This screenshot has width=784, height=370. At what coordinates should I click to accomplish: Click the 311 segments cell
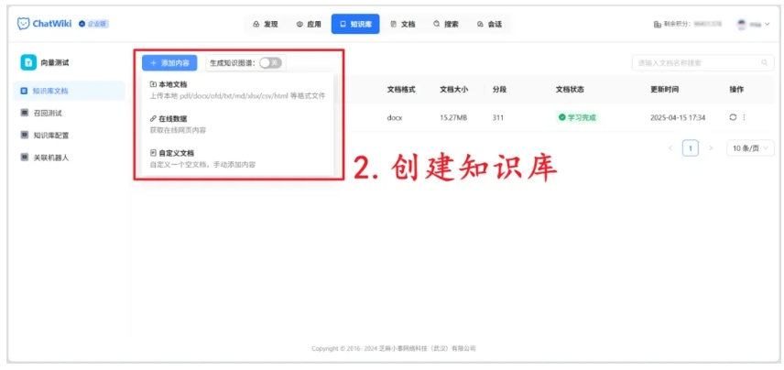pyautogui.click(x=498, y=118)
